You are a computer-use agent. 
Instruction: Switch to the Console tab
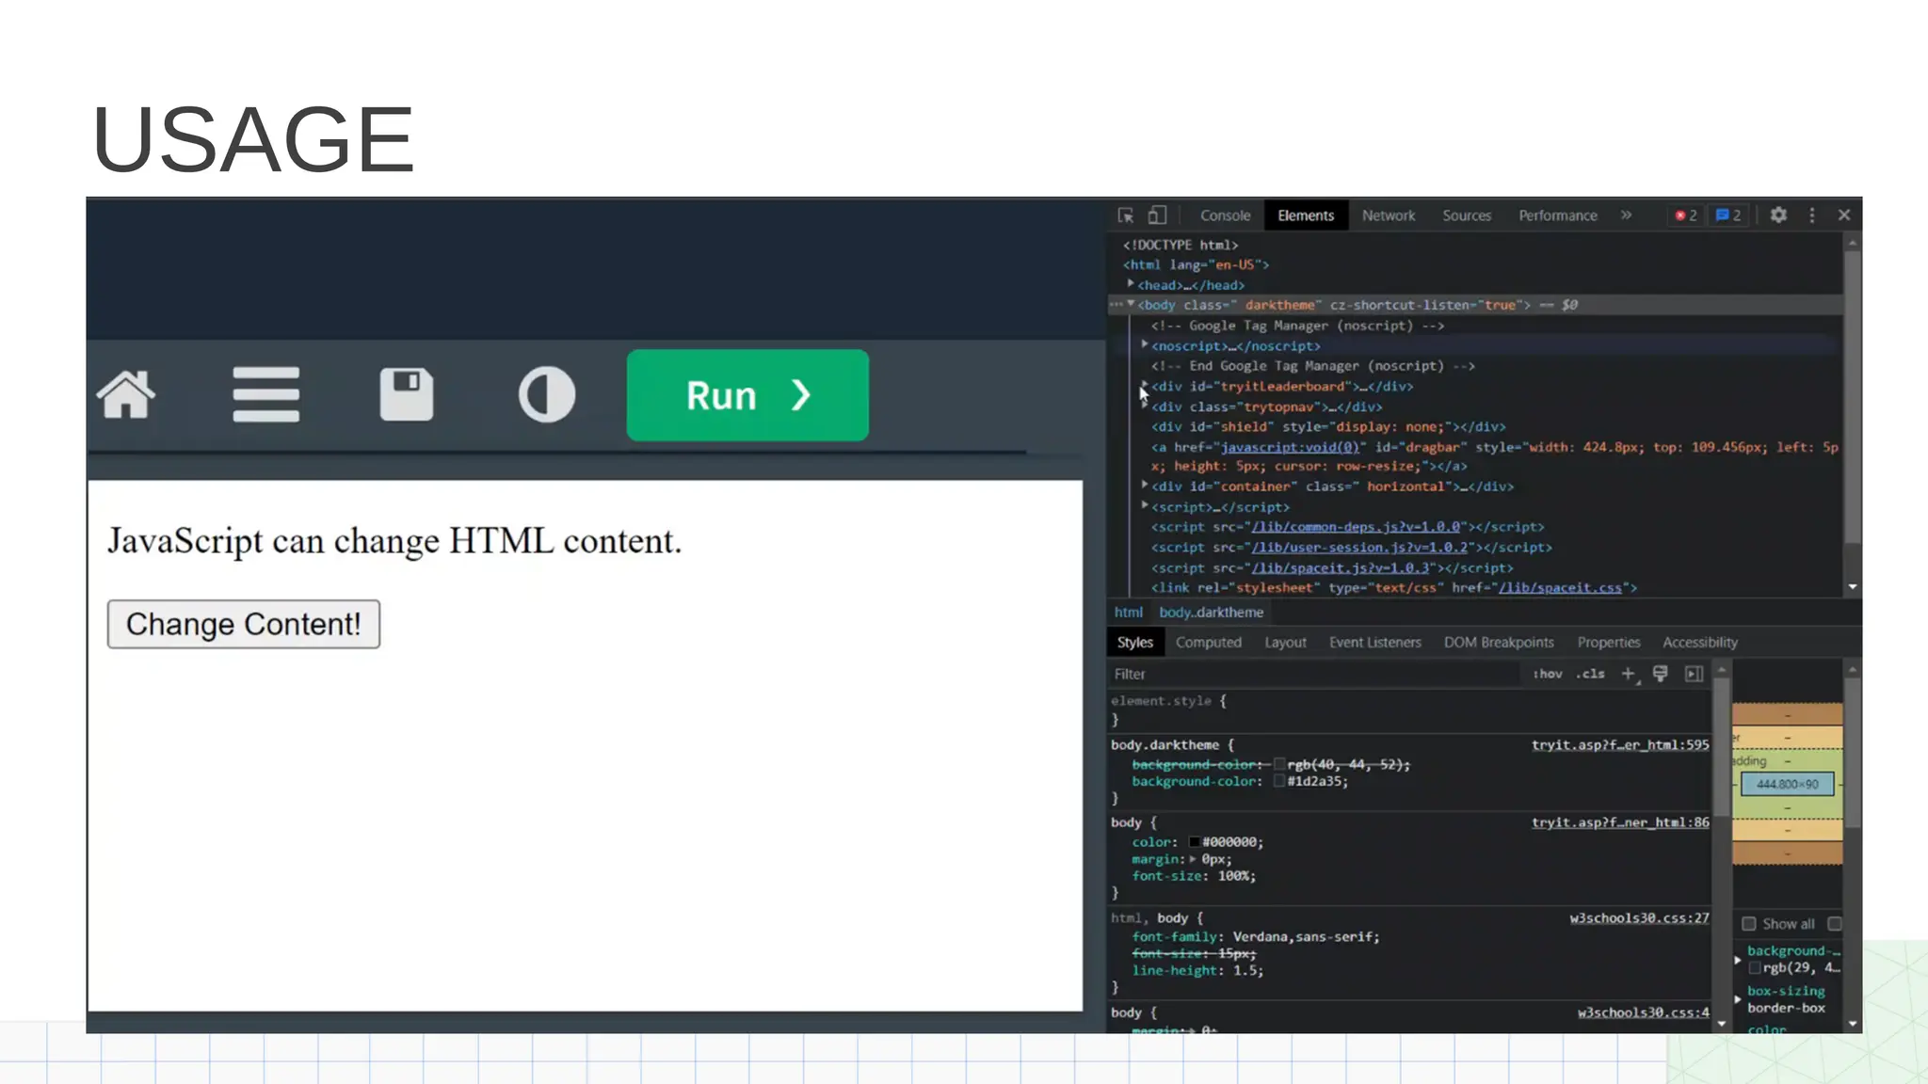[x=1225, y=215]
